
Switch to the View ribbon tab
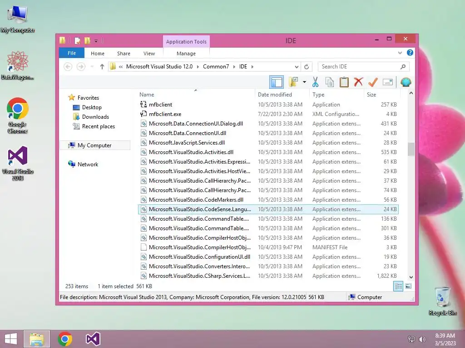click(x=149, y=53)
